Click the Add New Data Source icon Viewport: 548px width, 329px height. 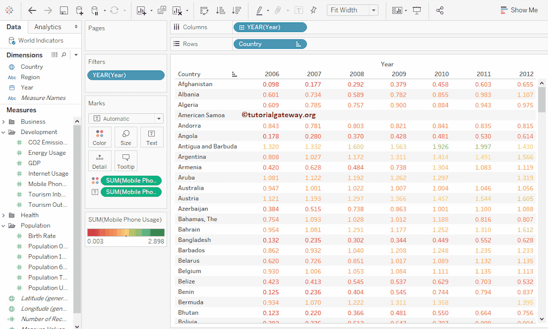click(79, 10)
